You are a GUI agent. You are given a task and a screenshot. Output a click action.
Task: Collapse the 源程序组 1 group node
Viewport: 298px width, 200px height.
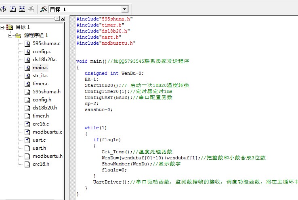pyautogui.click(x=10, y=35)
